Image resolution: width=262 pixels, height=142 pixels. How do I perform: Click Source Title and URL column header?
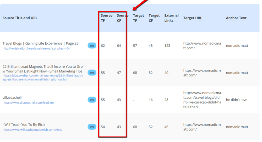click(x=20, y=18)
